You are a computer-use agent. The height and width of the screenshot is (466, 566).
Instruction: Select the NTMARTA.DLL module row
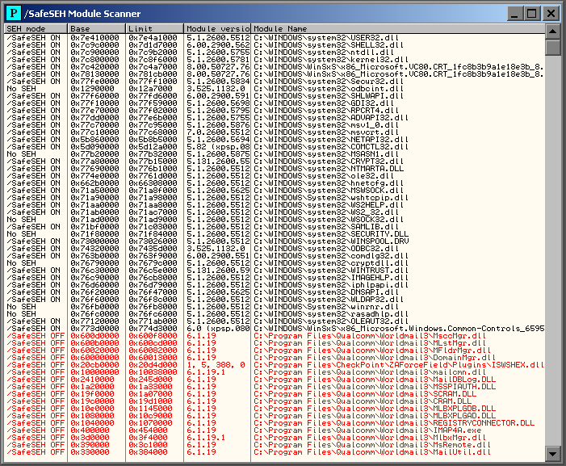click(x=275, y=168)
